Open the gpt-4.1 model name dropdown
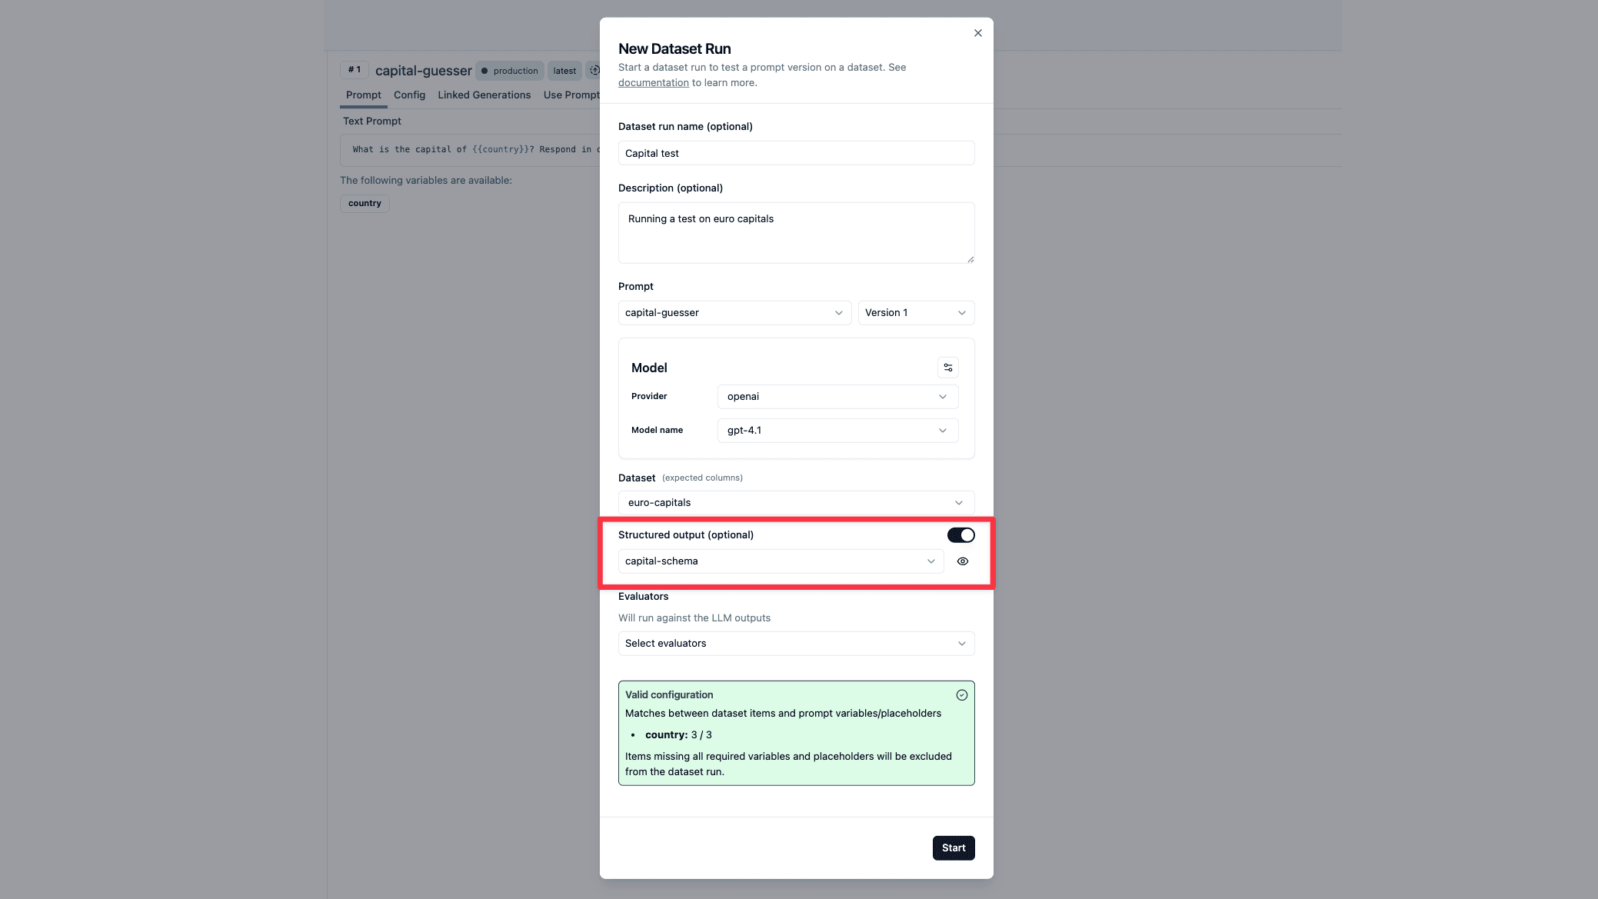Viewport: 1598px width, 899px height. click(837, 430)
